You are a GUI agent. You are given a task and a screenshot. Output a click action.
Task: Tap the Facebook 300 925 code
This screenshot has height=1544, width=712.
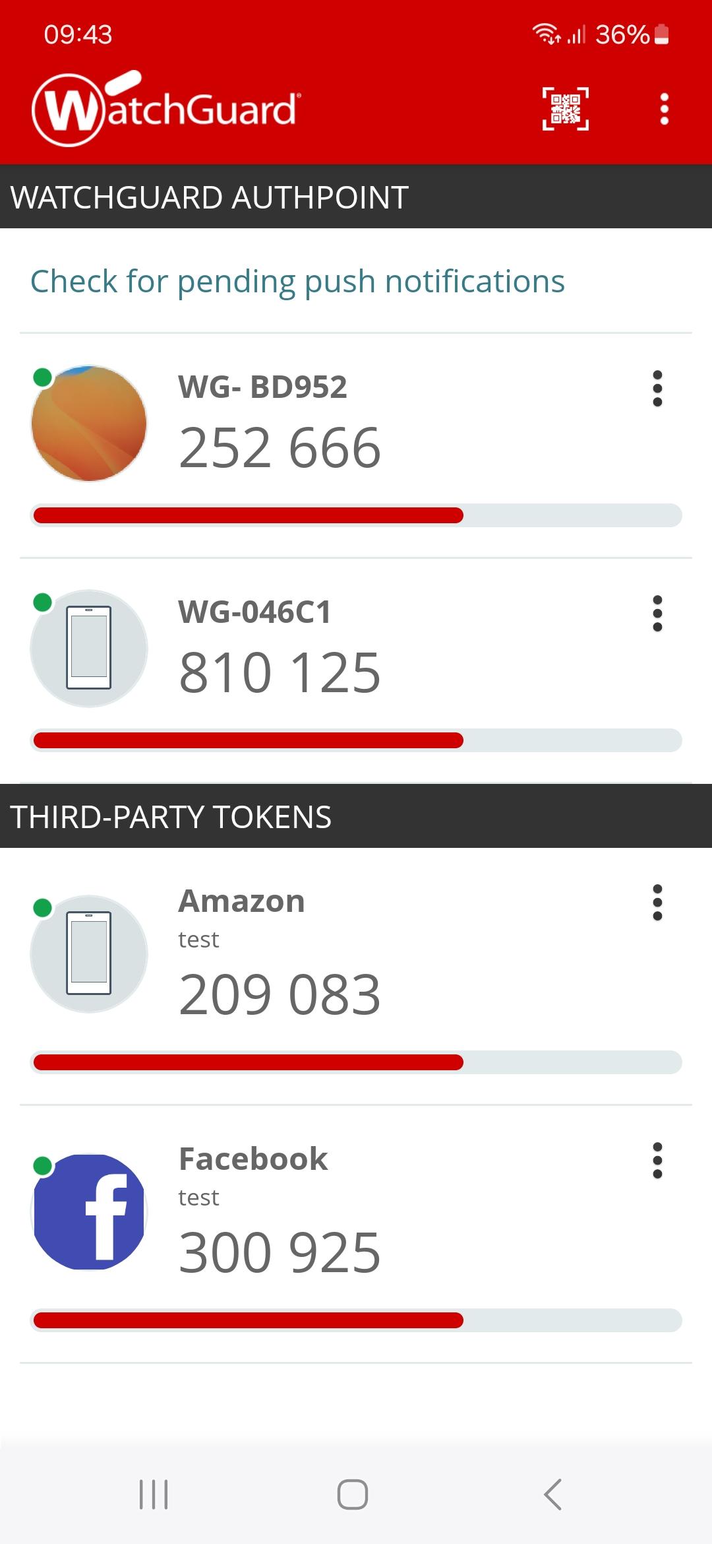tap(280, 1253)
